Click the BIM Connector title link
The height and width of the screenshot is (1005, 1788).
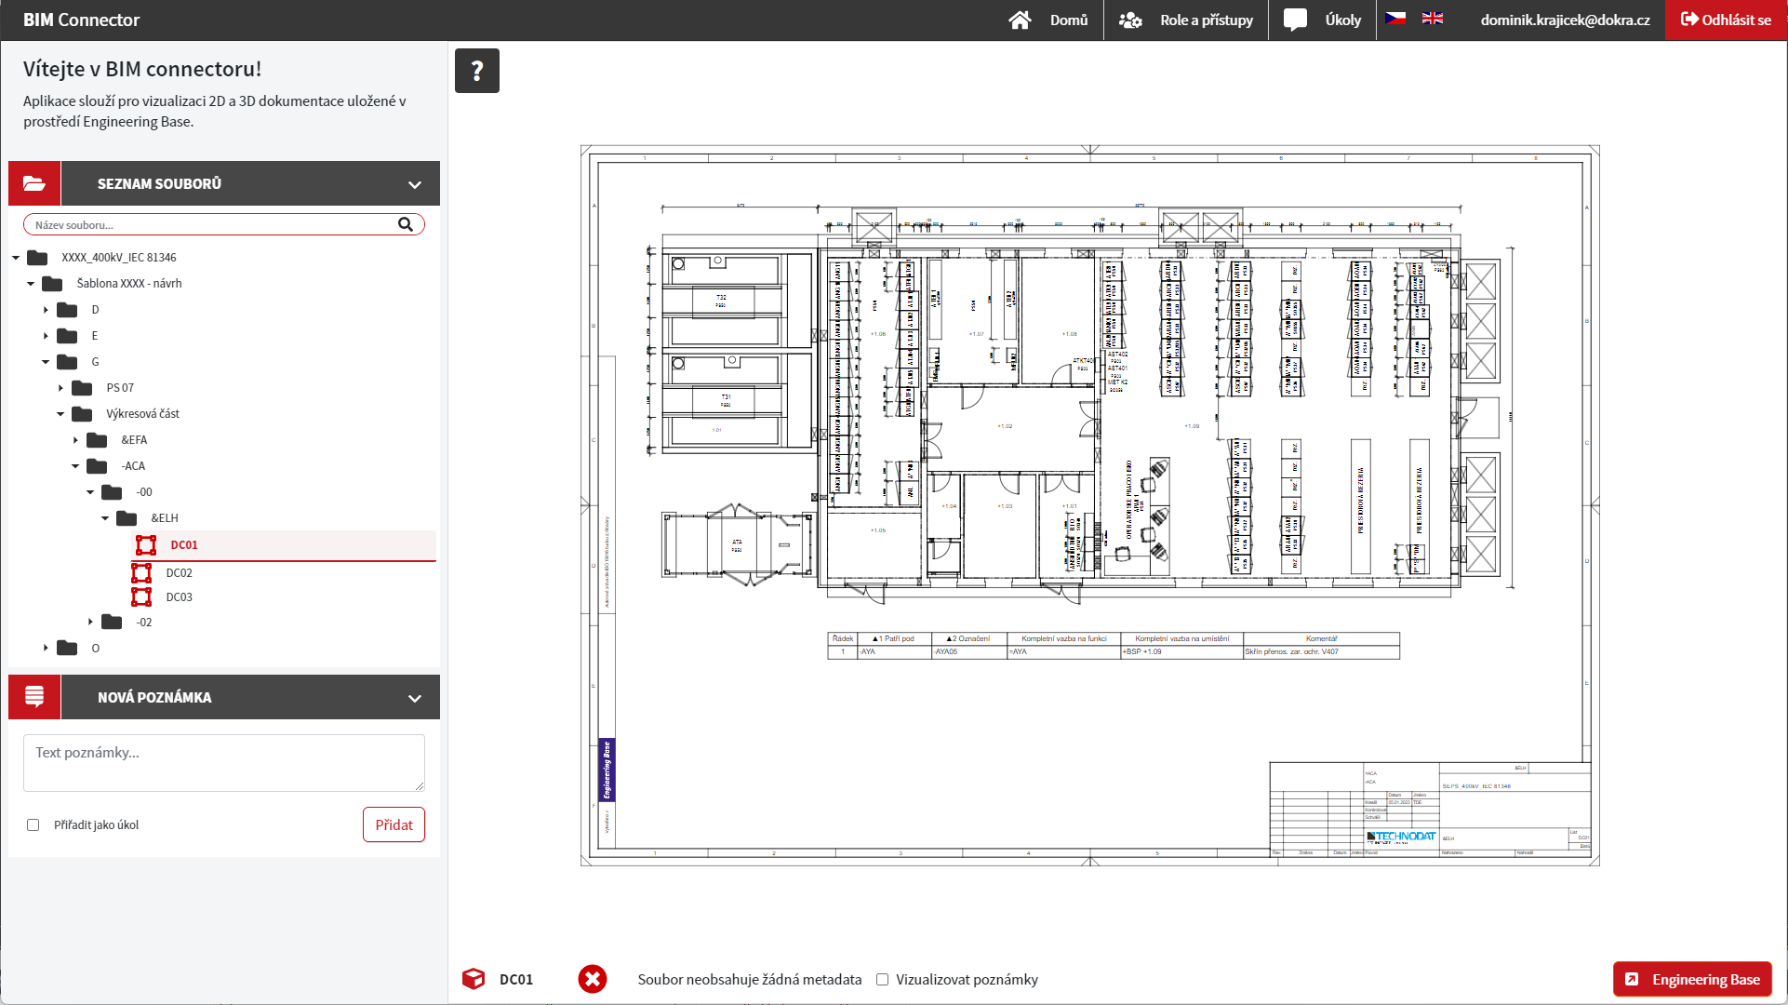pyautogui.click(x=81, y=20)
